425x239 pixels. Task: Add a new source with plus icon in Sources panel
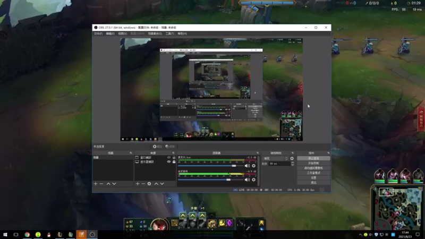138,184
